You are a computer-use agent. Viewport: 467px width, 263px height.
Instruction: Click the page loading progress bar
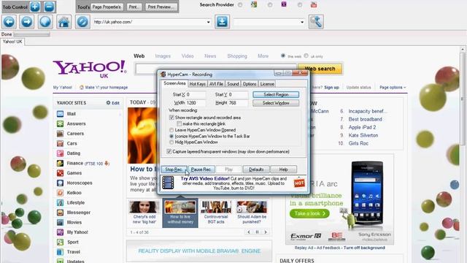(x=31, y=34)
